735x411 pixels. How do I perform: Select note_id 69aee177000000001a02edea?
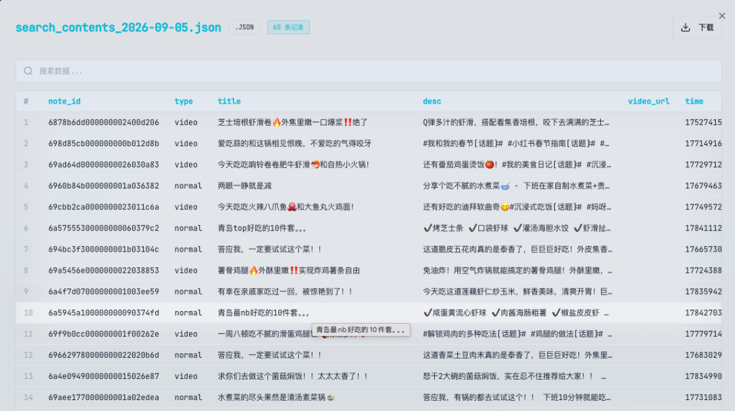pyautogui.click(x=103, y=397)
